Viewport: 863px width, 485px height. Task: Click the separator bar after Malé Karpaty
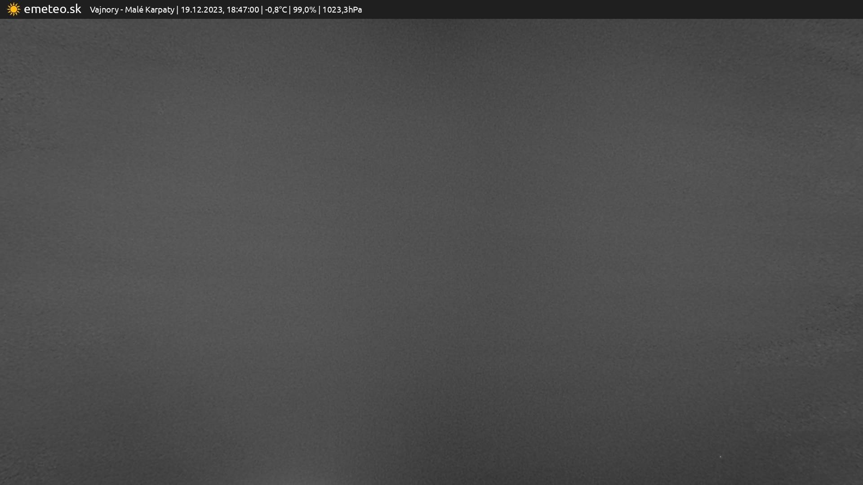pos(178,10)
